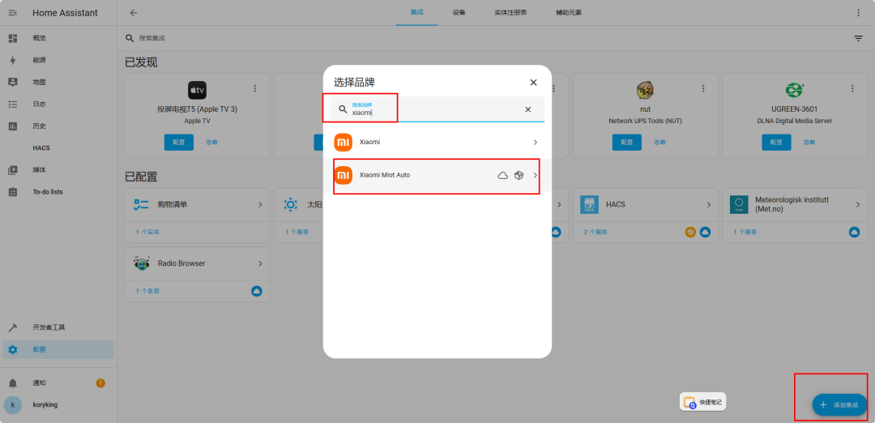The height and width of the screenshot is (423, 875).
Task: Click the cloud icon on Xiaomi Miot Auto
Action: click(503, 176)
